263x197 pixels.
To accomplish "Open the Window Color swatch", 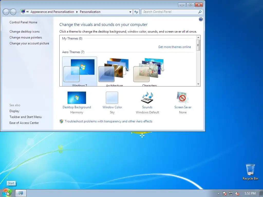I will [112, 98].
